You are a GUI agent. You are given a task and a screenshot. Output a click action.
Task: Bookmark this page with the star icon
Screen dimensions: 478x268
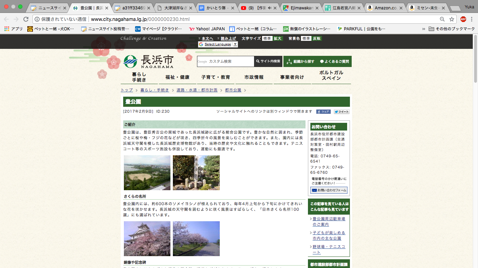coord(452,19)
